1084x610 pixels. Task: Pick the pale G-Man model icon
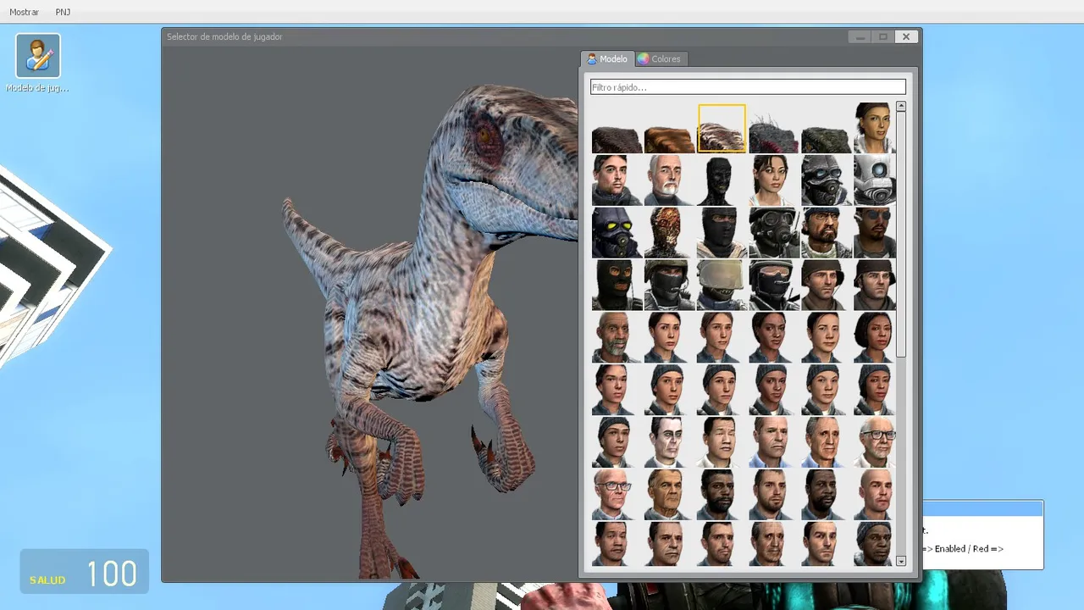pos(669,443)
